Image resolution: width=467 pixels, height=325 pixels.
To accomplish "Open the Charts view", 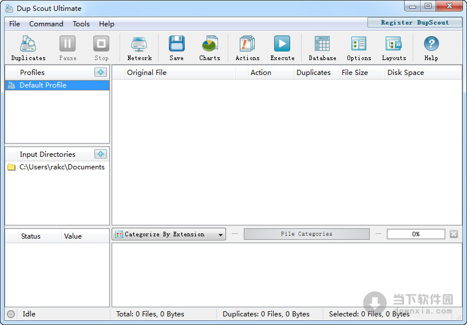I will click(209, 48).
